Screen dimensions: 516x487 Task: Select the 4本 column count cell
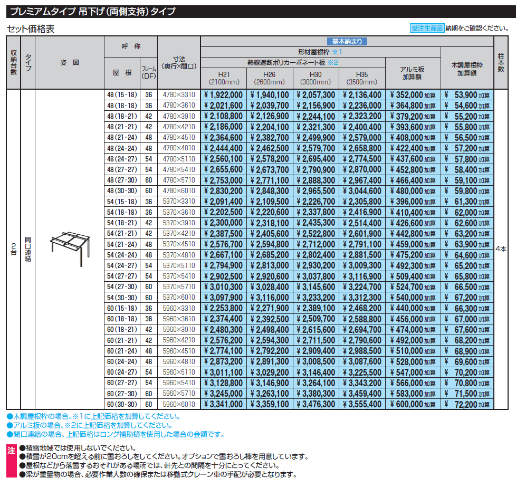(503, 248)
